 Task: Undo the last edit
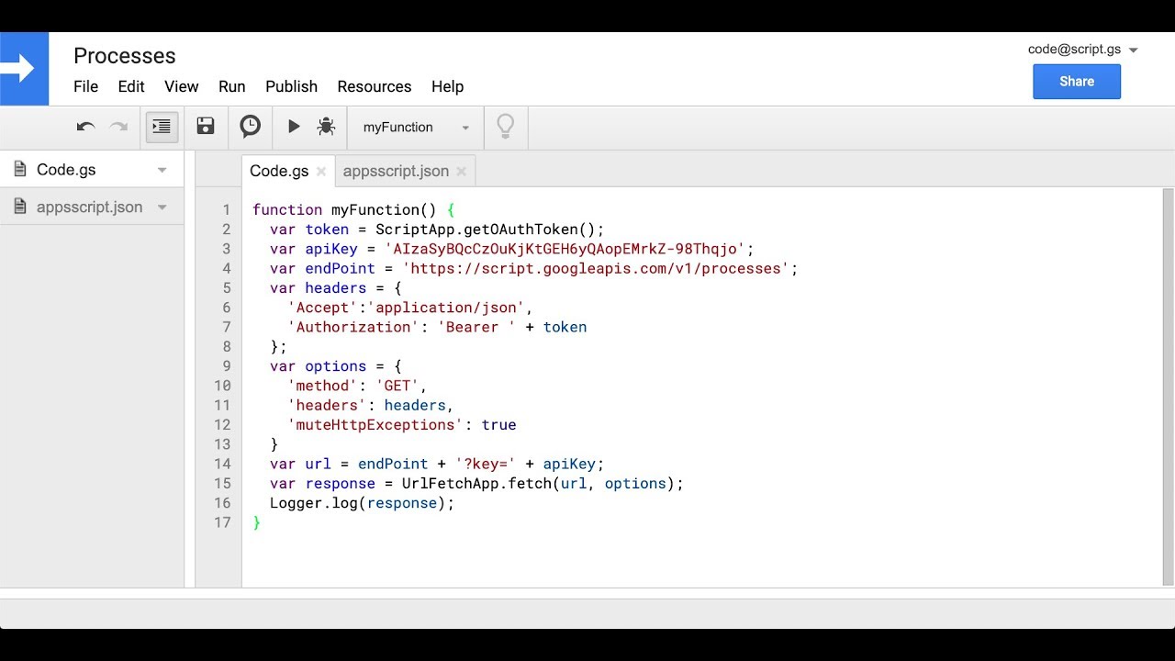click(x=85, y=127)
